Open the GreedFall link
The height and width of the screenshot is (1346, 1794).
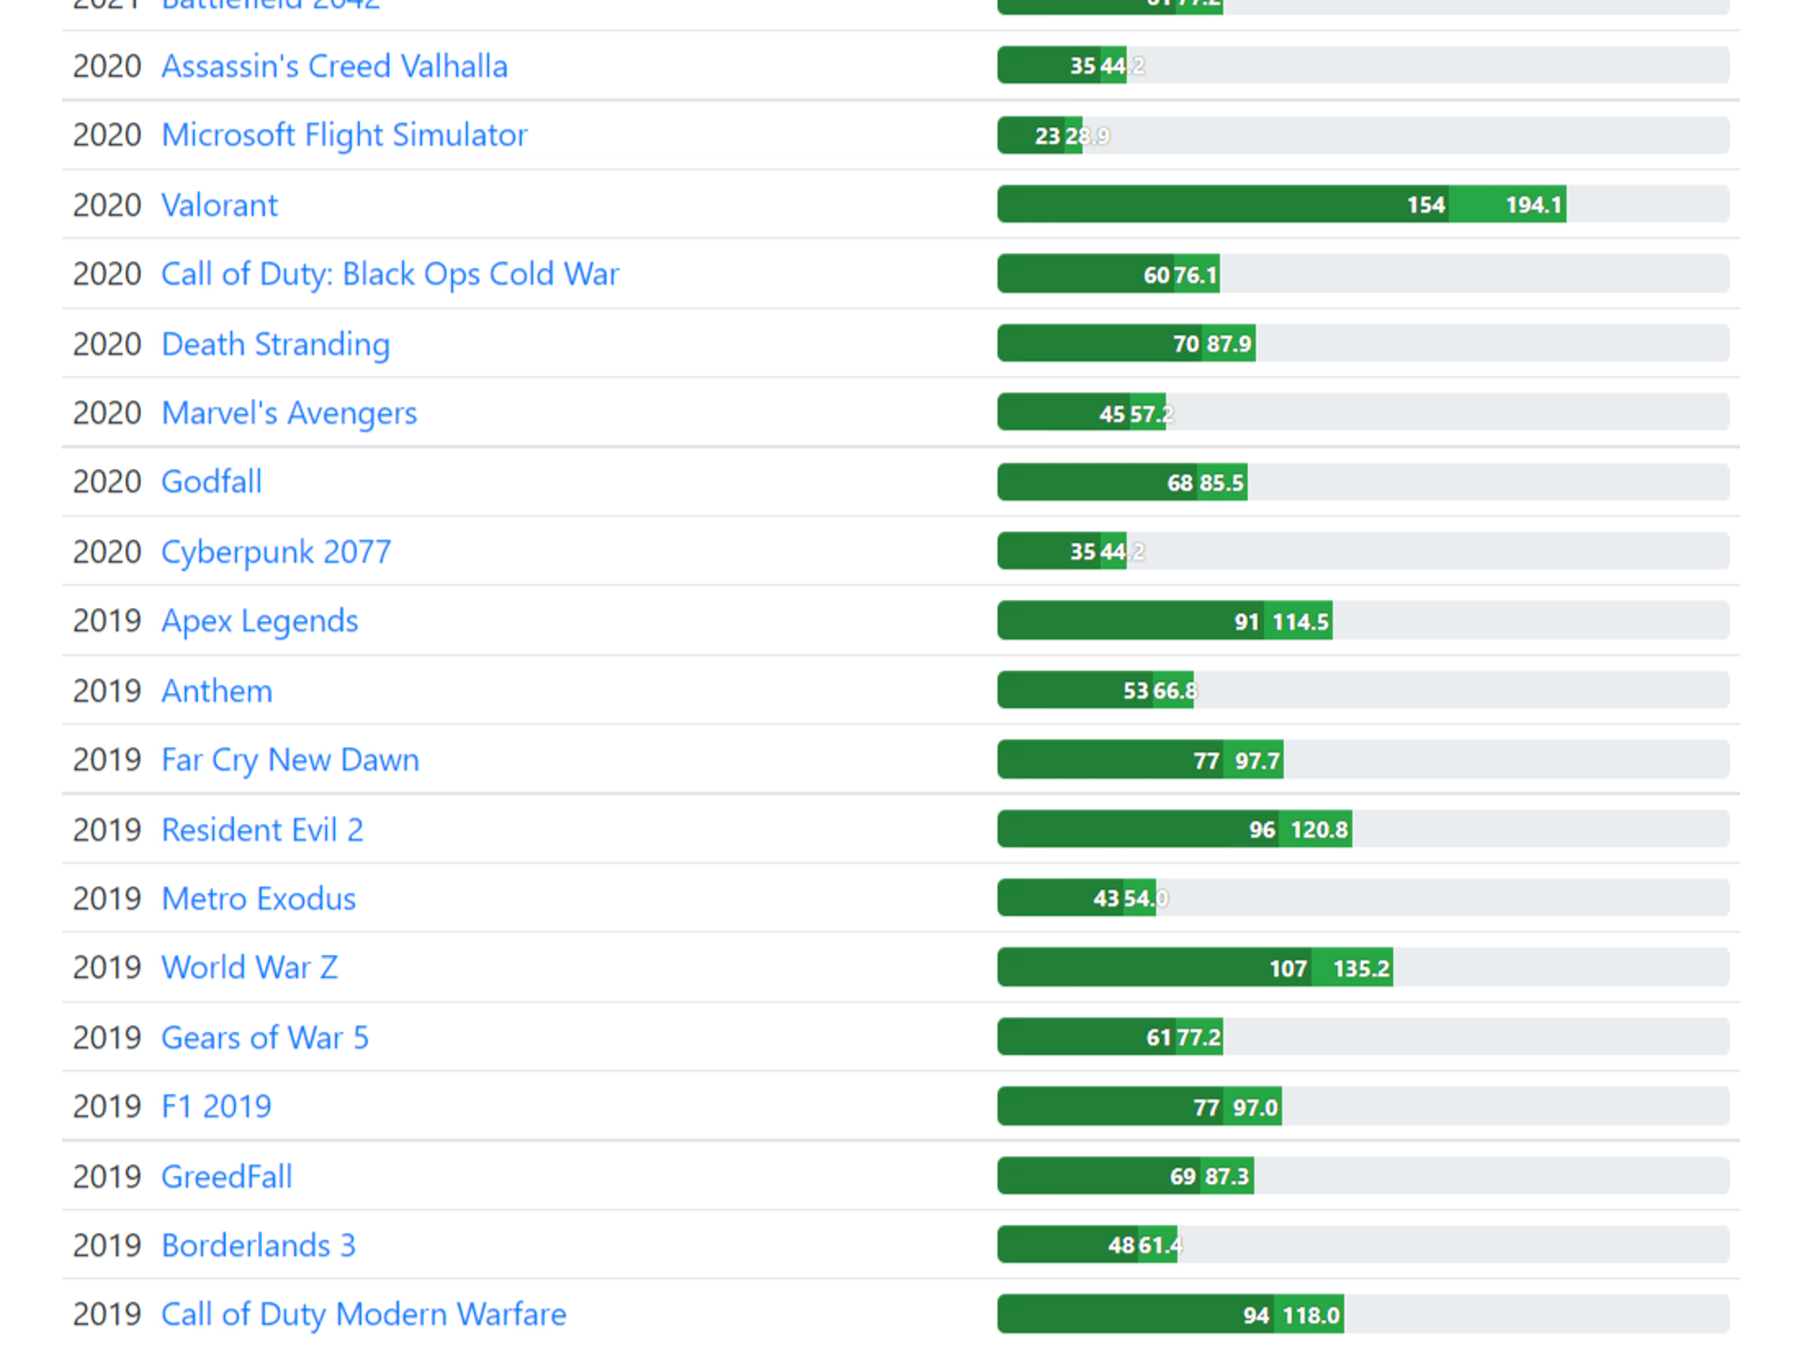point(226,1176)
